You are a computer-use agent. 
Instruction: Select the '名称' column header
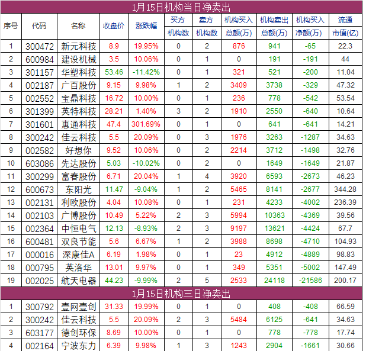tap(78, 26)
